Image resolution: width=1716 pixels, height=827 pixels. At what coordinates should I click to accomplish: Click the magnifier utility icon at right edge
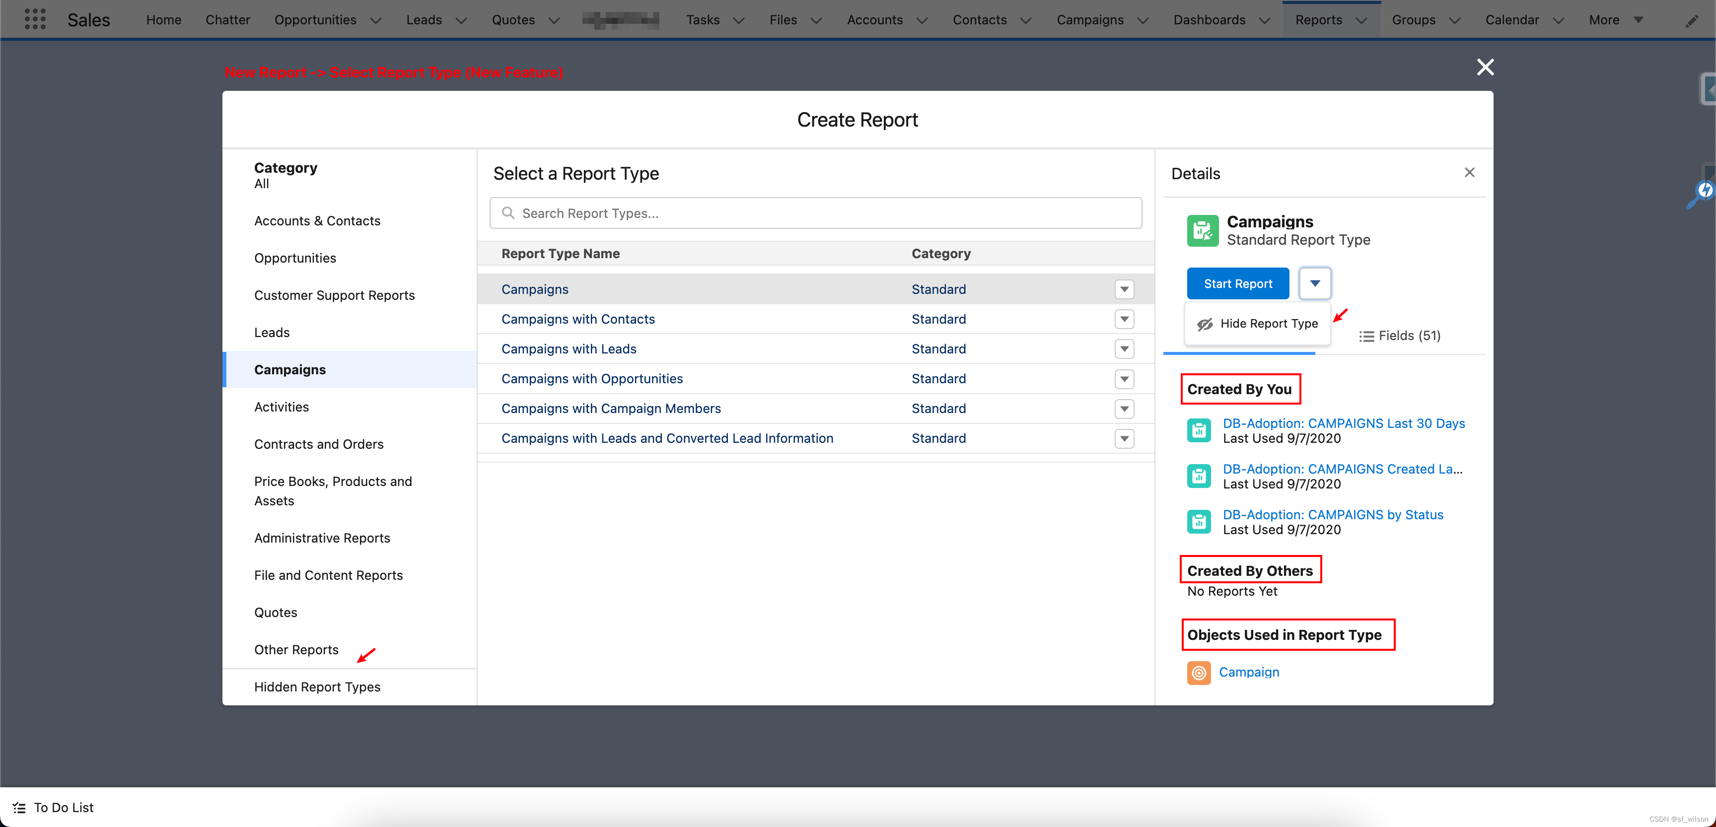pos(1700,195)
